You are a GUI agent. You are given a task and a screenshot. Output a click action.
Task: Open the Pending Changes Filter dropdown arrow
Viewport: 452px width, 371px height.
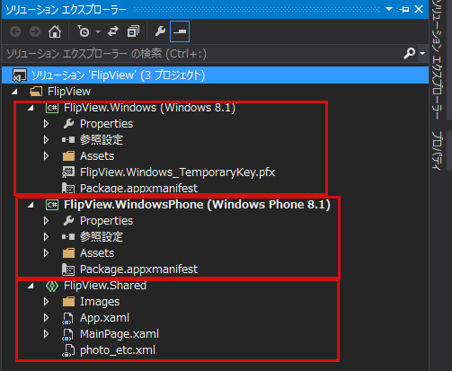pyautogui.click(x=98, y=31)
